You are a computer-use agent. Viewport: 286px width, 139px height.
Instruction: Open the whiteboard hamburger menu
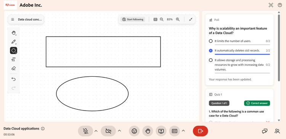click(13, 19)
